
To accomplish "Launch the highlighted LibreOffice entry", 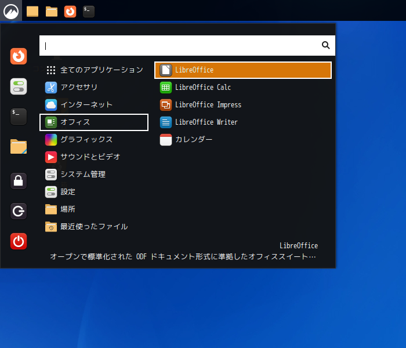I will (x=243, y=70).
